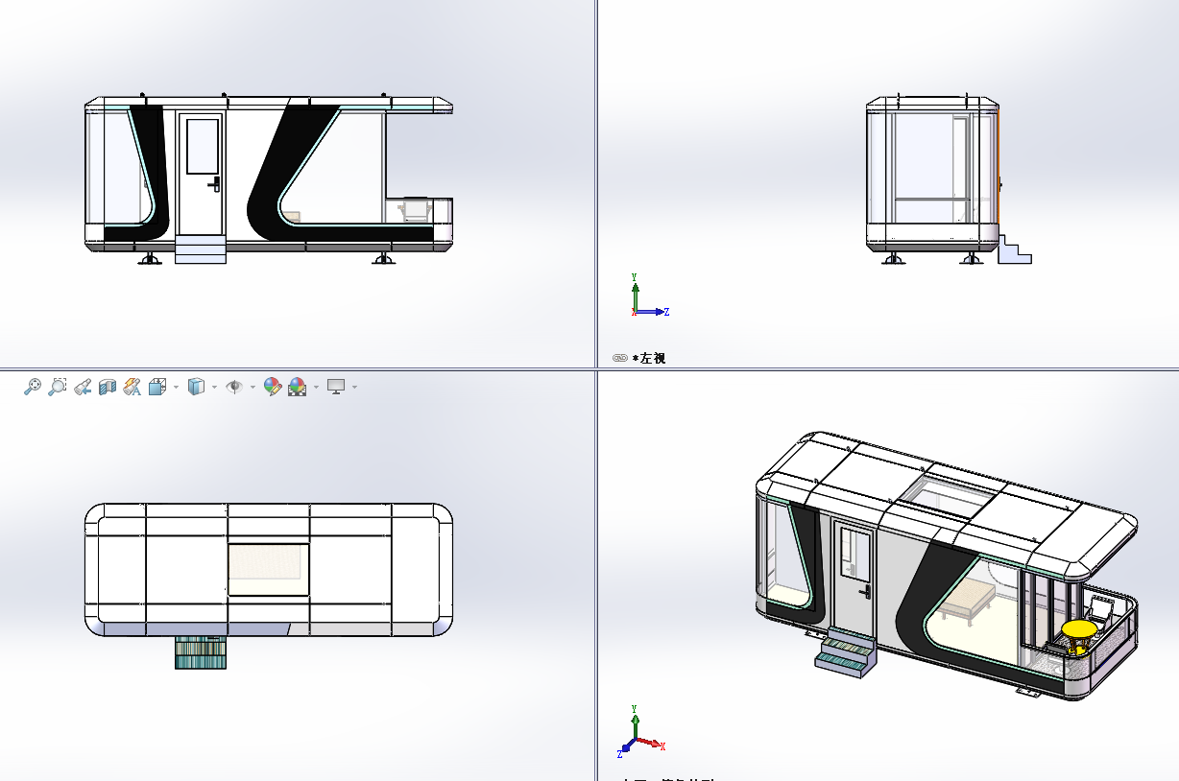Go back to the Previous View

pyautogui.click(x=83, y=387)
